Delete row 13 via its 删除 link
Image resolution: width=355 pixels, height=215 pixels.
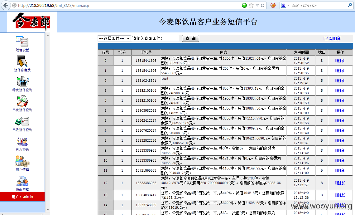pyautogui.click(x=340, y=195)
